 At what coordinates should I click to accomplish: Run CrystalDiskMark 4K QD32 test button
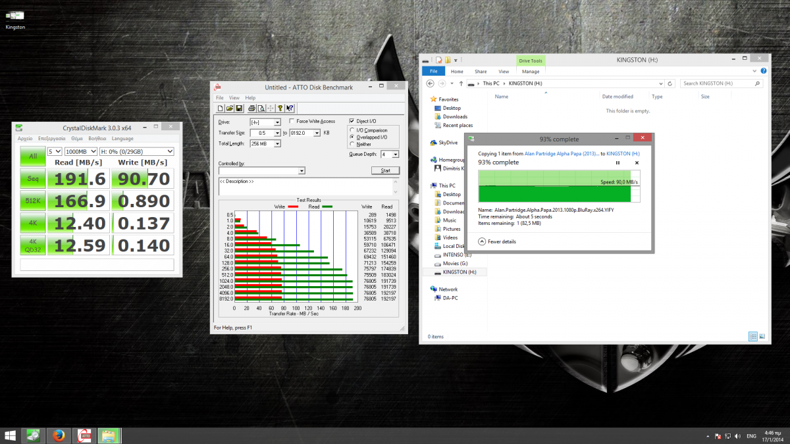(x=32, y=245)
